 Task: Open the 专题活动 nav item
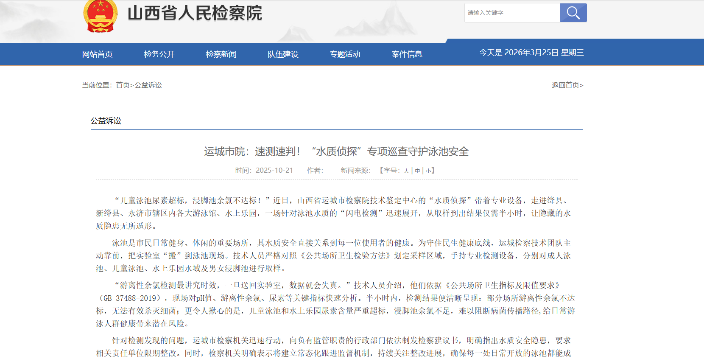pos(345,54)
